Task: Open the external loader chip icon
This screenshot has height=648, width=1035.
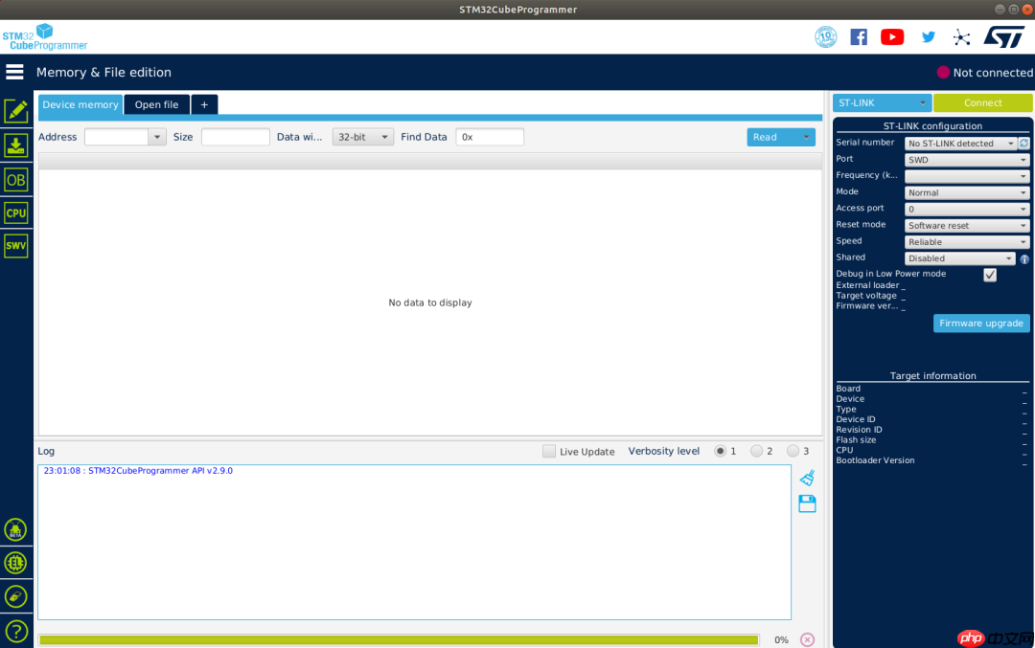Action: click(15, 563)
